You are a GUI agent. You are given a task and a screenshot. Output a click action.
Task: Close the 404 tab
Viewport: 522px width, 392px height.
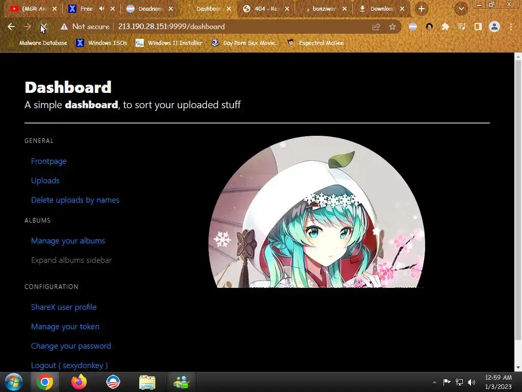coord(287,9)
